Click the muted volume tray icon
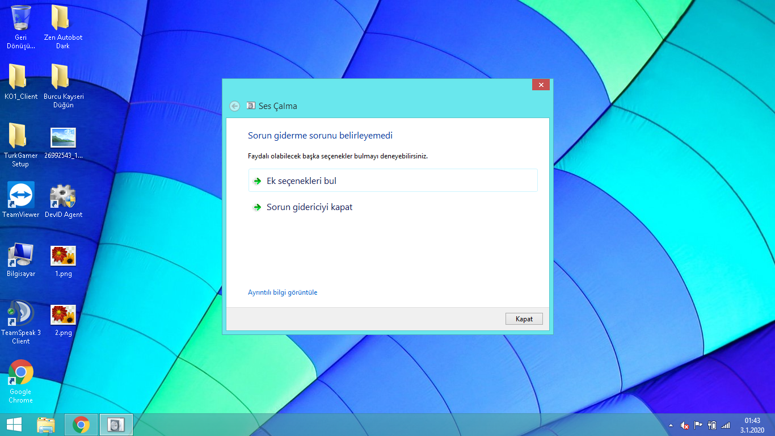Viewport: 775px width, 436px height. coord(685,425)
